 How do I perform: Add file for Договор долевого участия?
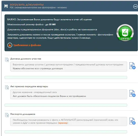132,66
